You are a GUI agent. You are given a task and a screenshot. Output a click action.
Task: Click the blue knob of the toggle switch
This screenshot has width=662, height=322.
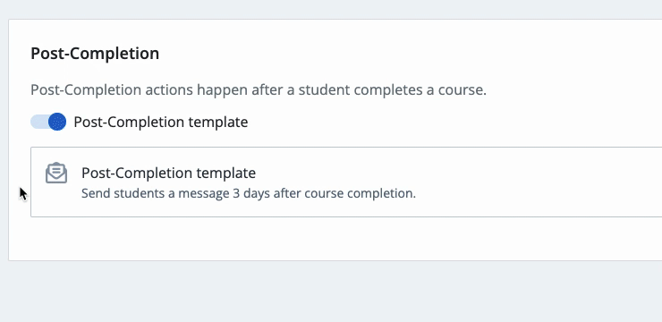(x=57, y=122)
